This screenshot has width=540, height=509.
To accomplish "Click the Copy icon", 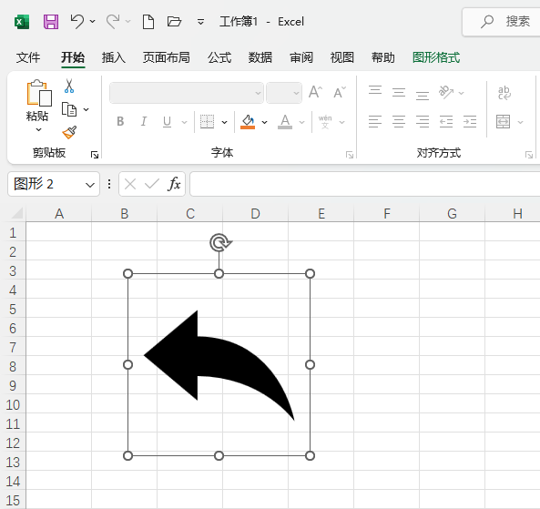I will (69, 109).
